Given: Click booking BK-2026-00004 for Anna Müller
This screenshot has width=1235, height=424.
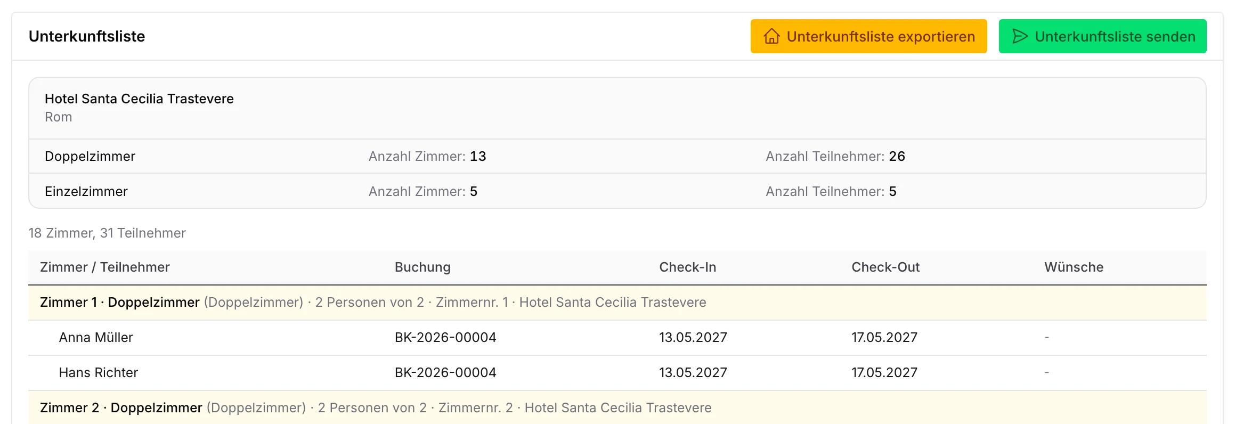Looking at the screenshot, I should pyautogui.click(x=445, y=337).
